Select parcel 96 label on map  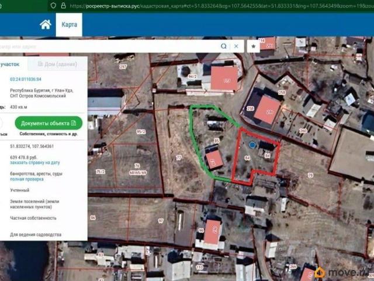(201, 230)
